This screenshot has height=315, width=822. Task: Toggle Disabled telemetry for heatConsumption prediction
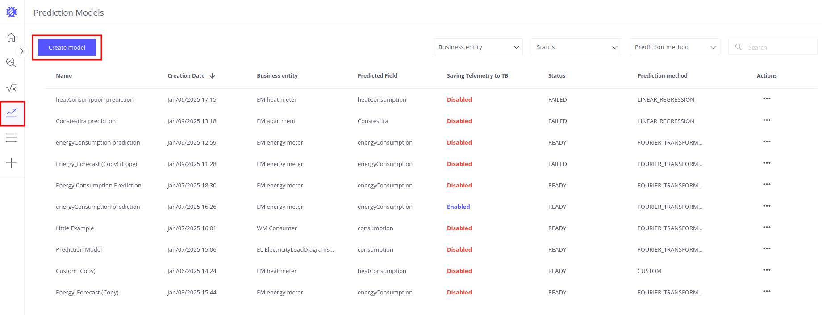(459, 99)
